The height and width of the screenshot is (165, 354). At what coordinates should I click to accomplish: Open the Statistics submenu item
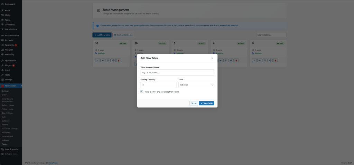(6, 121)
